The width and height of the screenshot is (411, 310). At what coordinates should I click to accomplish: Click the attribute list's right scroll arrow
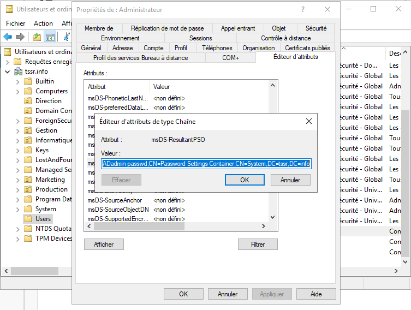[x=264, y=226]
